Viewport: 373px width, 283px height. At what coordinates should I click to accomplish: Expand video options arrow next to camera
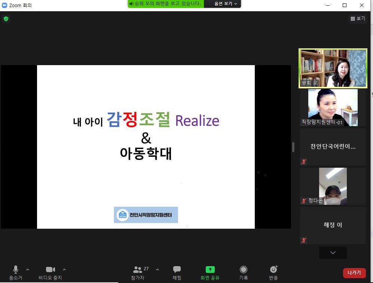[x=64, y=269]
